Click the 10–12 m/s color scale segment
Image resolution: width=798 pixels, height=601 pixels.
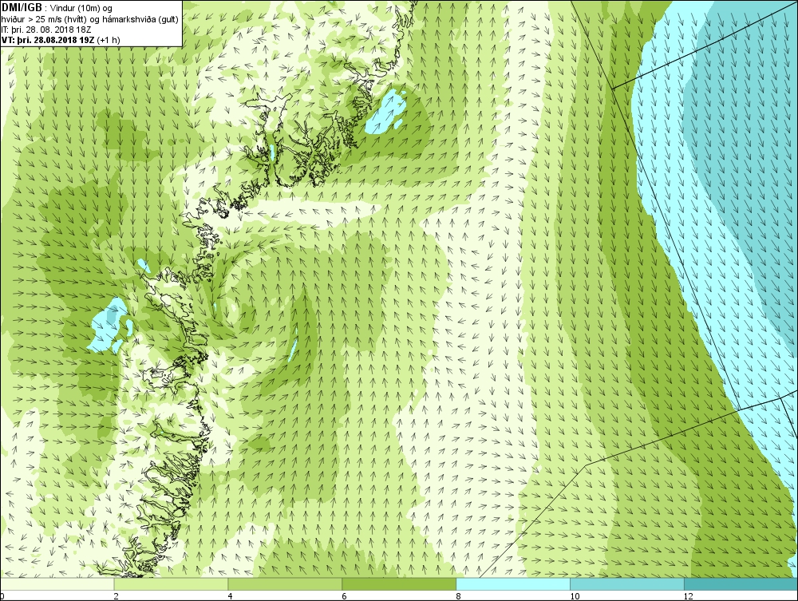coord(627,583)
